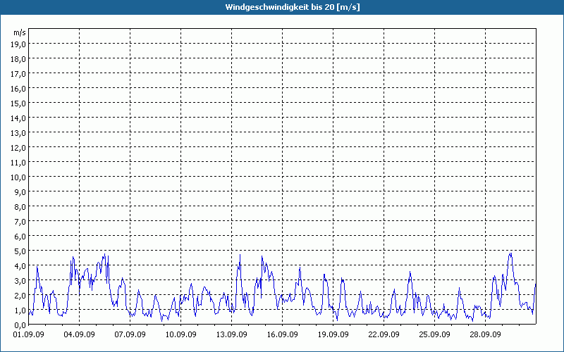The image size is (564, 352).
Task: Click the y-axis value '6,0'
Action: 20,237
